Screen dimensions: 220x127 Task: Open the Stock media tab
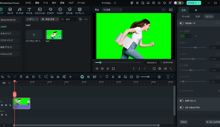(10, 11)
